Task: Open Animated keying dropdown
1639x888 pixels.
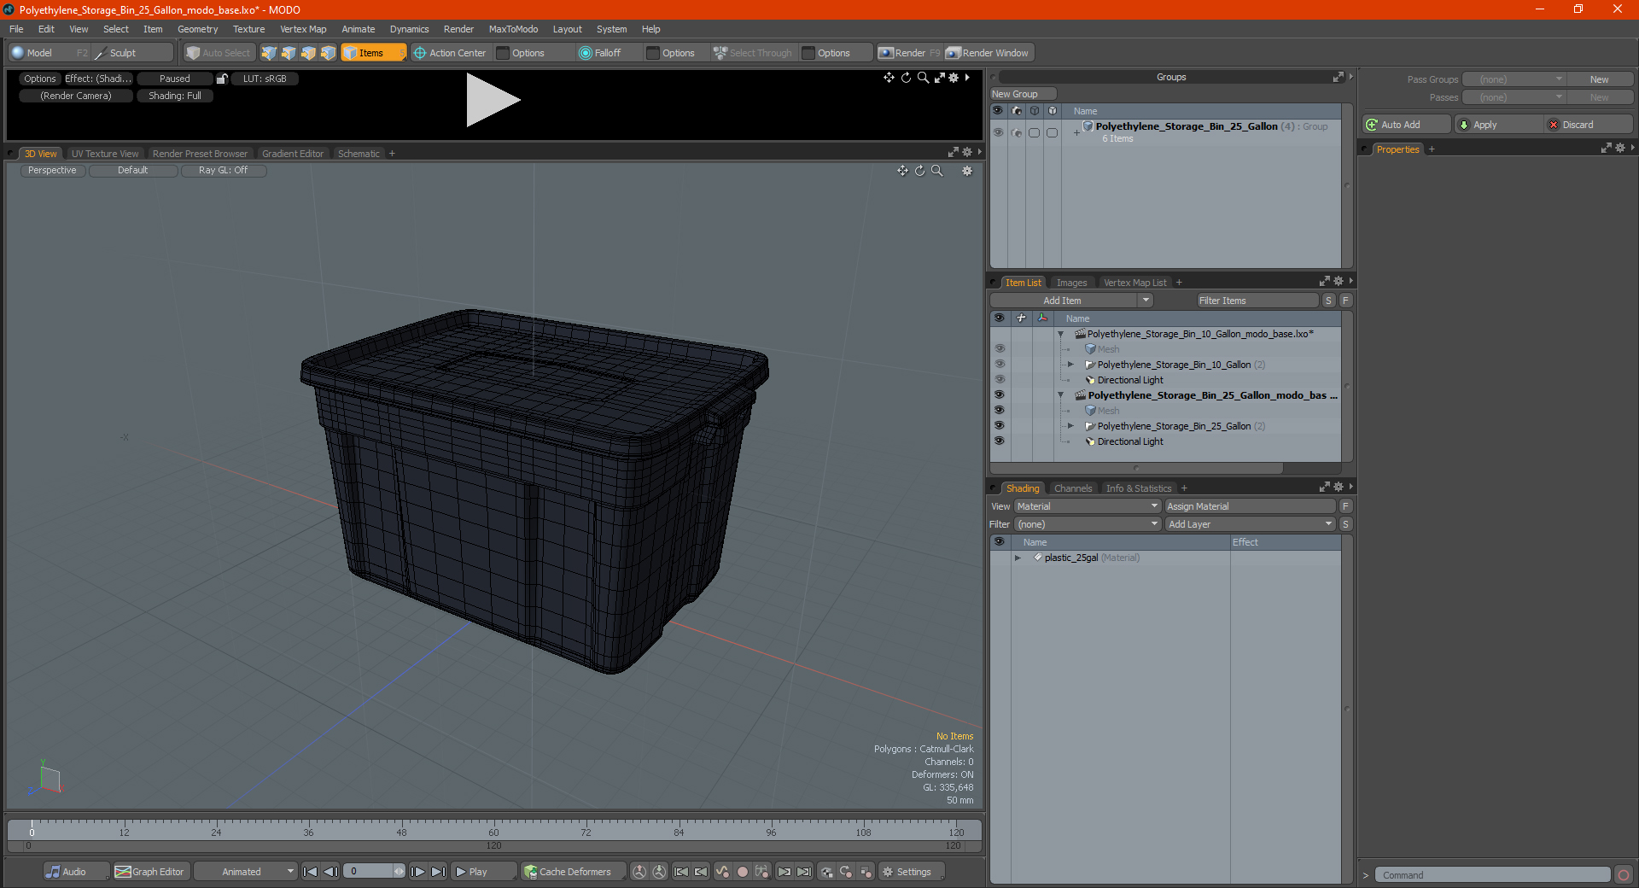Action: [245, 872]
